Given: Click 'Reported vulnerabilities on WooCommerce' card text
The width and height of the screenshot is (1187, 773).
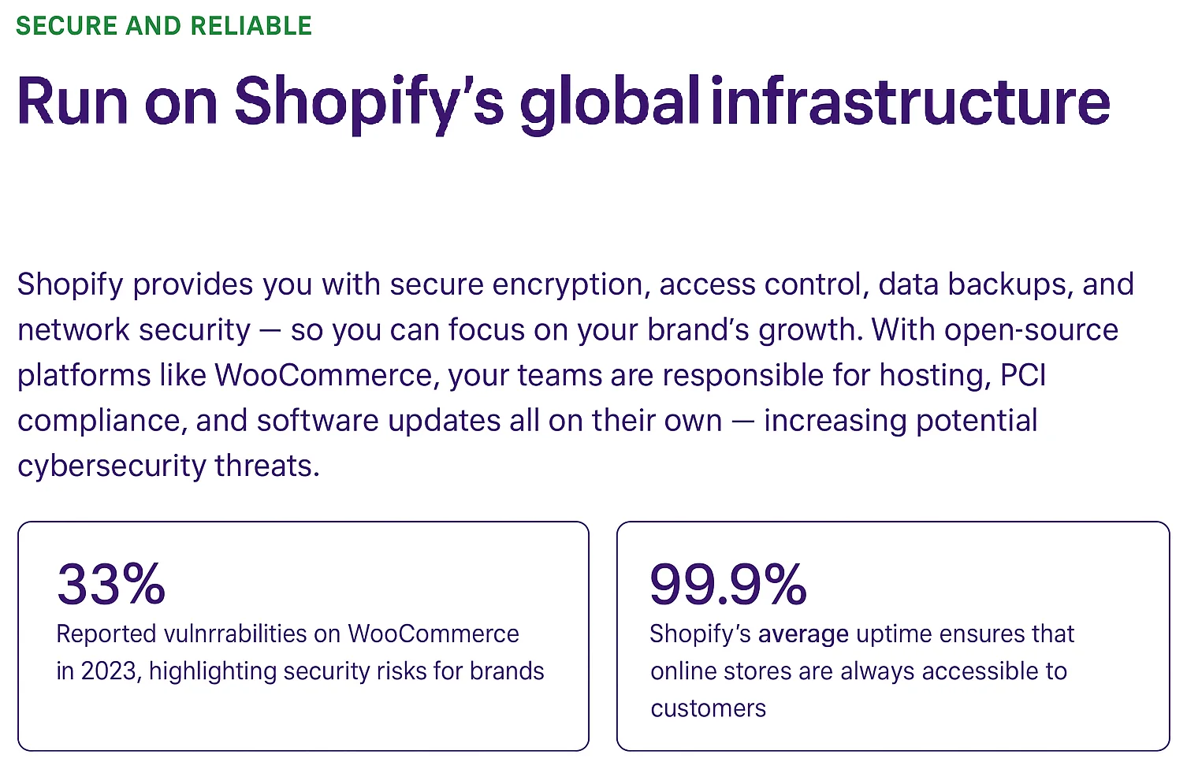Looking at the screenshot, I should tap(288, 634).
